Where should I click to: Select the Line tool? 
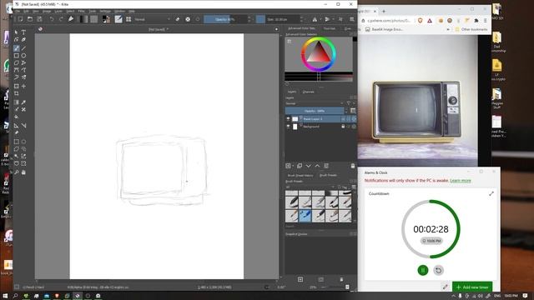coord(23,48)
